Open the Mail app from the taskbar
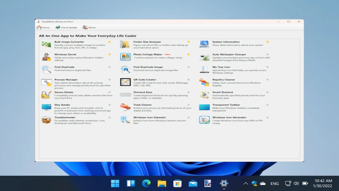 point(193,183)
